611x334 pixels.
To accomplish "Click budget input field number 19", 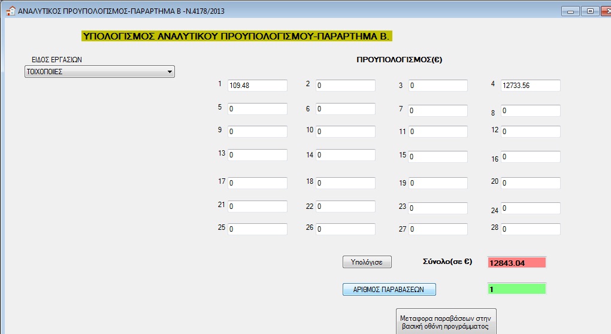I will pos(438,183).
